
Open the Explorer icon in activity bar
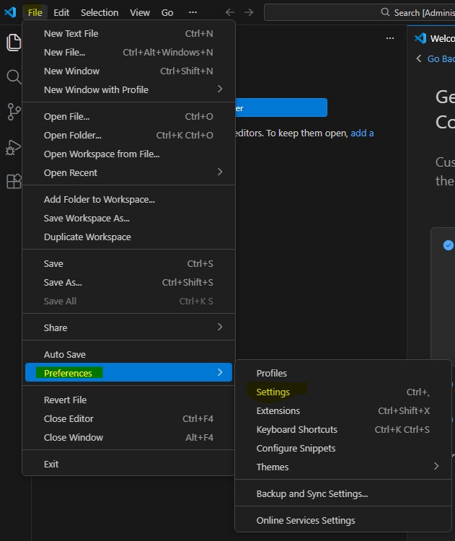click(14, 43)
